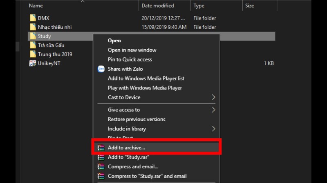The height and width of the screenshot is (183, 327).
Task: Click the date 20/12/2019 12:27 cell
Action: (163, 18)
